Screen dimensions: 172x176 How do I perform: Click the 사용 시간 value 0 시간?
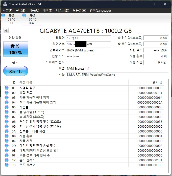(156, 62)
